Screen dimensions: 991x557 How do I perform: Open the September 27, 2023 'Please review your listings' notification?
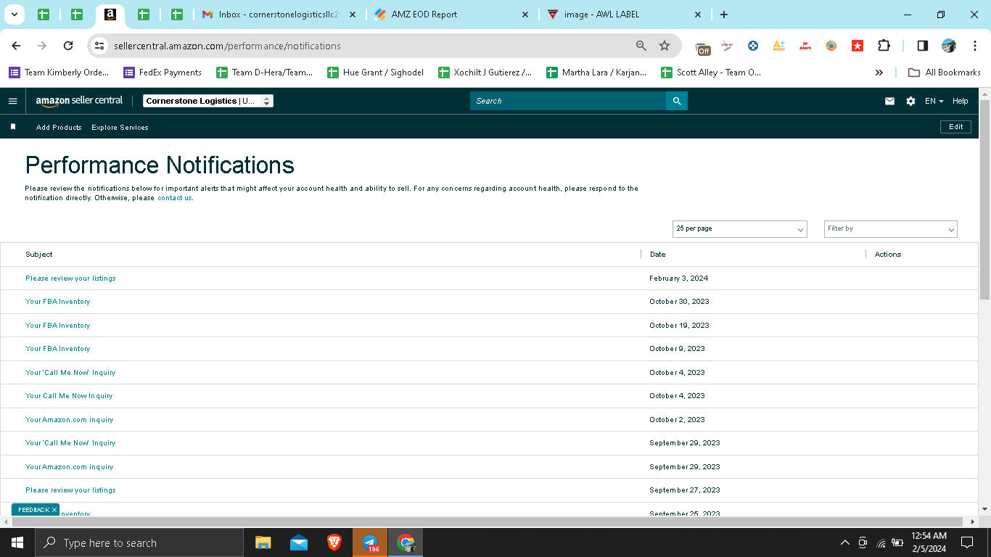coord(70,490)
